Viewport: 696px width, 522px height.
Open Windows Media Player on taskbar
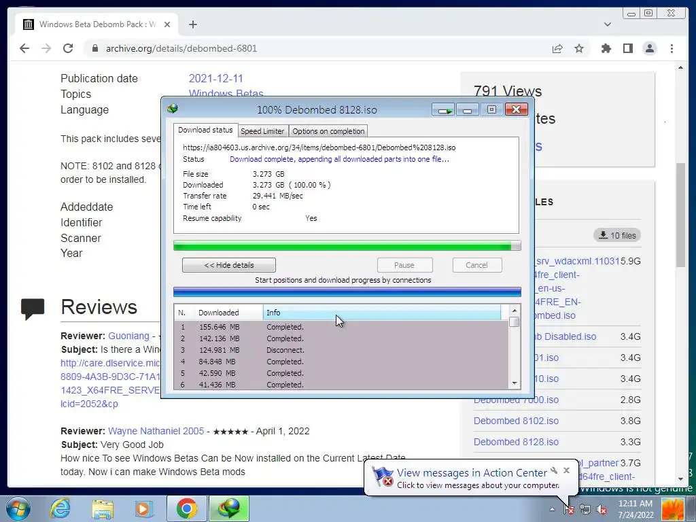(x=144, y=508)
